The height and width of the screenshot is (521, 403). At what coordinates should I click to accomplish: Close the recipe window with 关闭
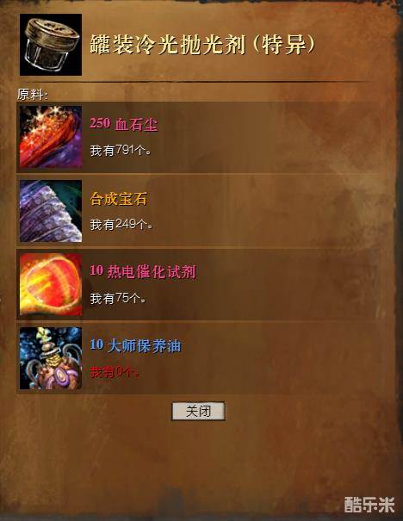(x=198, y=412)
